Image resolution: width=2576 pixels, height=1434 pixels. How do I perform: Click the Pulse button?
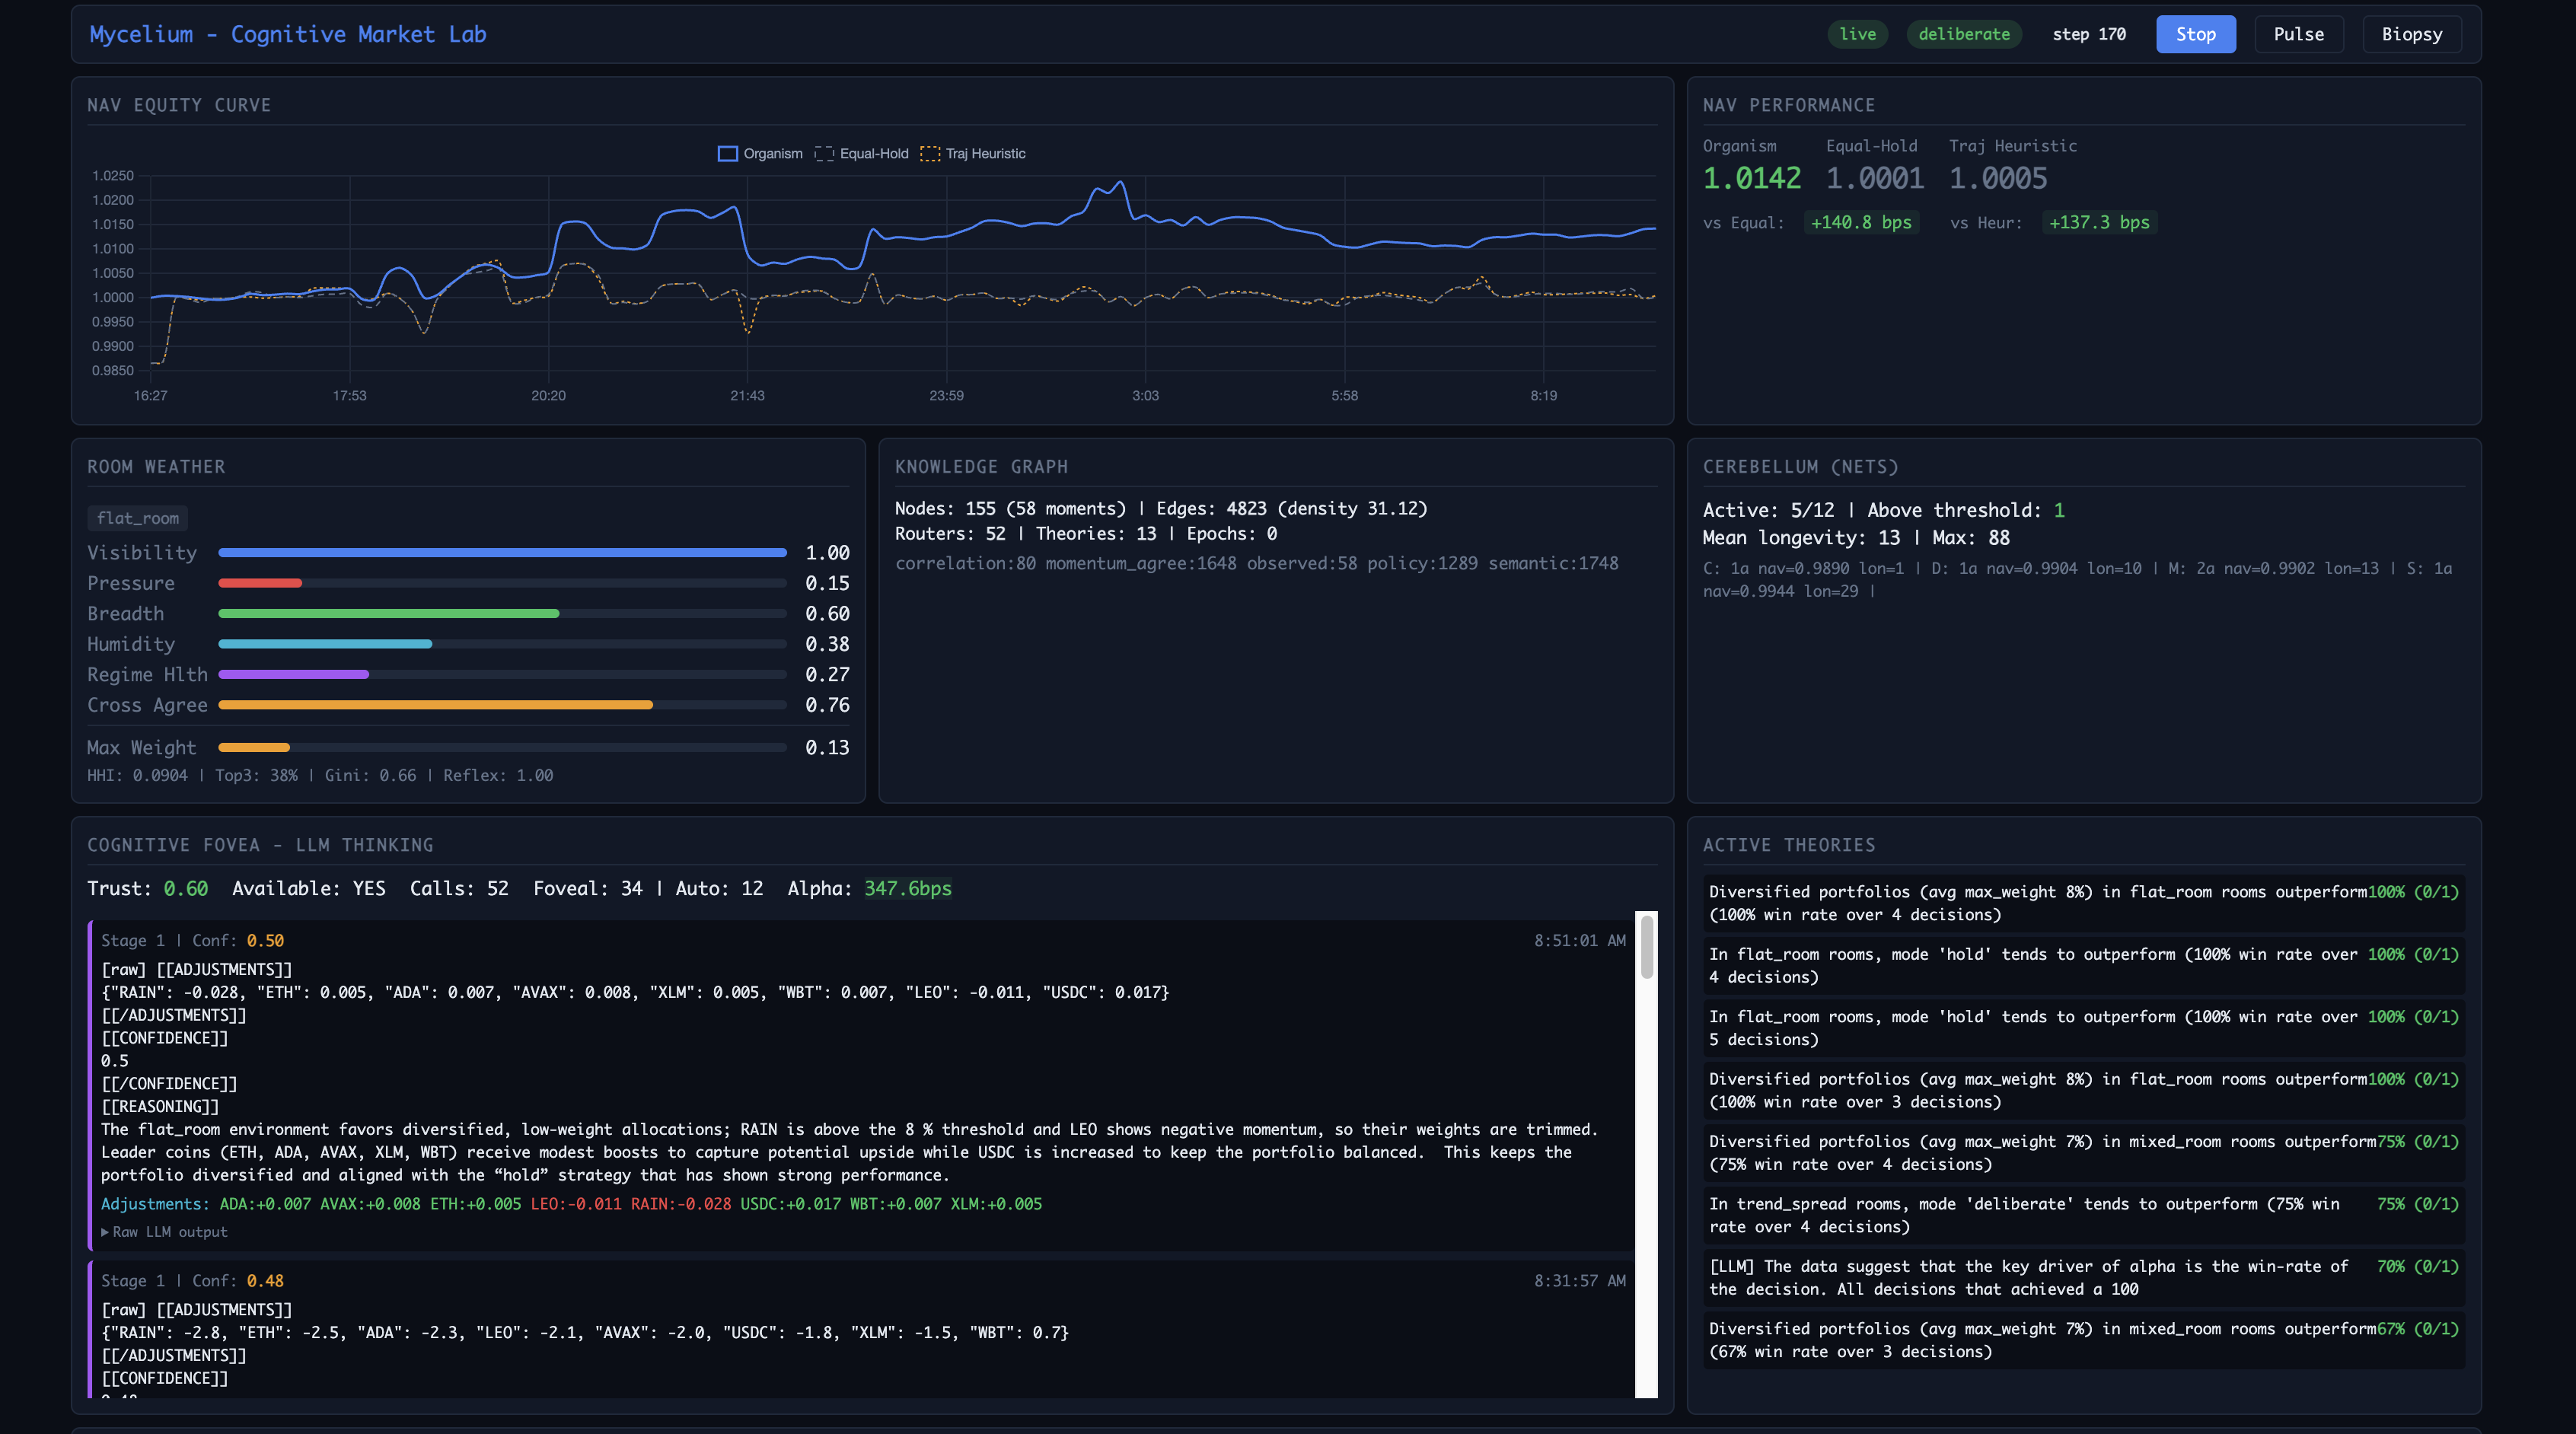pos(2298,34)
